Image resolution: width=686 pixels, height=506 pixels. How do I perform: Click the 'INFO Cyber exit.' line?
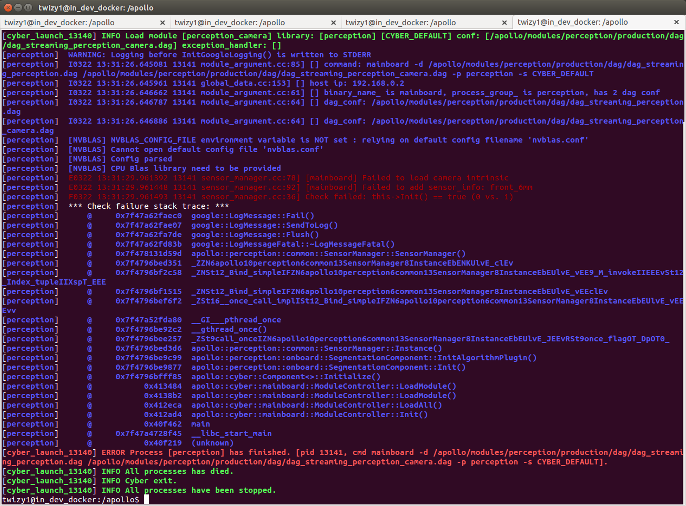(139, 481)
